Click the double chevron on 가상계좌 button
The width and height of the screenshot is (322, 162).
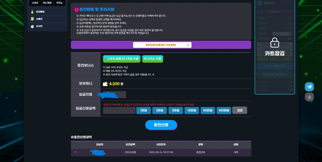(x=188, y=45)
